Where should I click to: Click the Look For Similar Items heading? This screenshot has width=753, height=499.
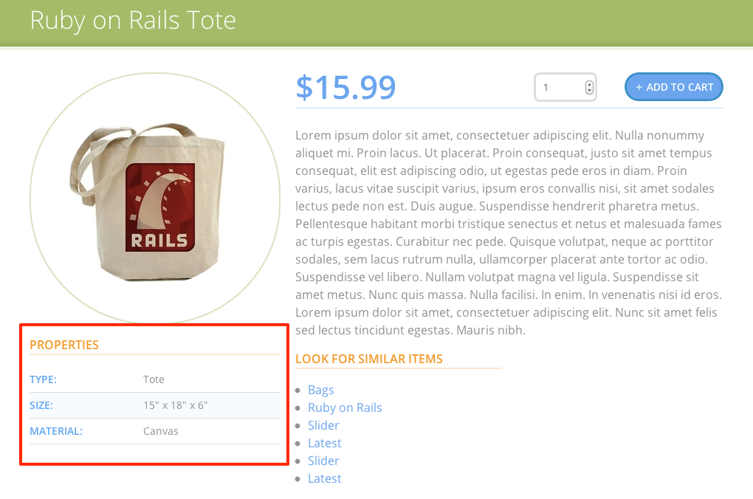coord(369,359)
